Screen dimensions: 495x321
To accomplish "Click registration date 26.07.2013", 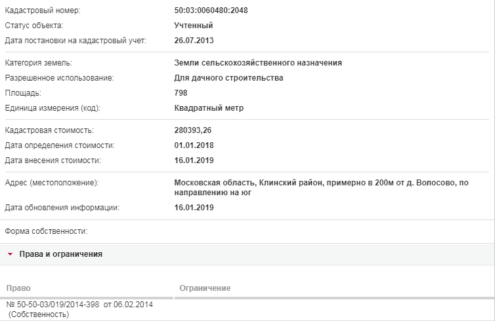I will pos(194,41).
